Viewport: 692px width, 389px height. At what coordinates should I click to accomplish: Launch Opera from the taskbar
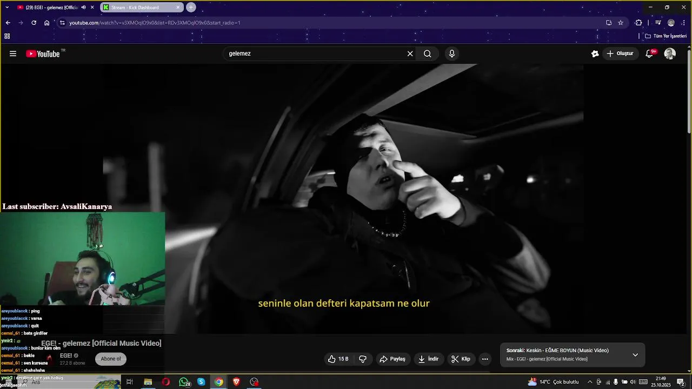click(x=165, y=382)
